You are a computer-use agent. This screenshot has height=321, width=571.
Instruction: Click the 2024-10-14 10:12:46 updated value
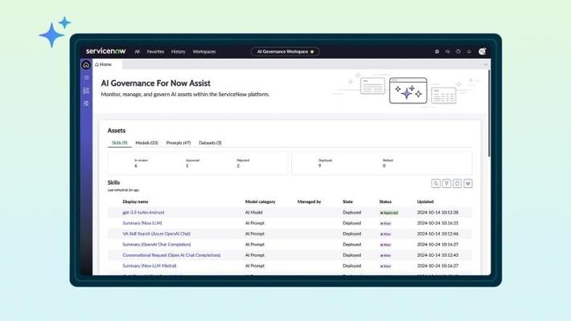coord(437,234)
